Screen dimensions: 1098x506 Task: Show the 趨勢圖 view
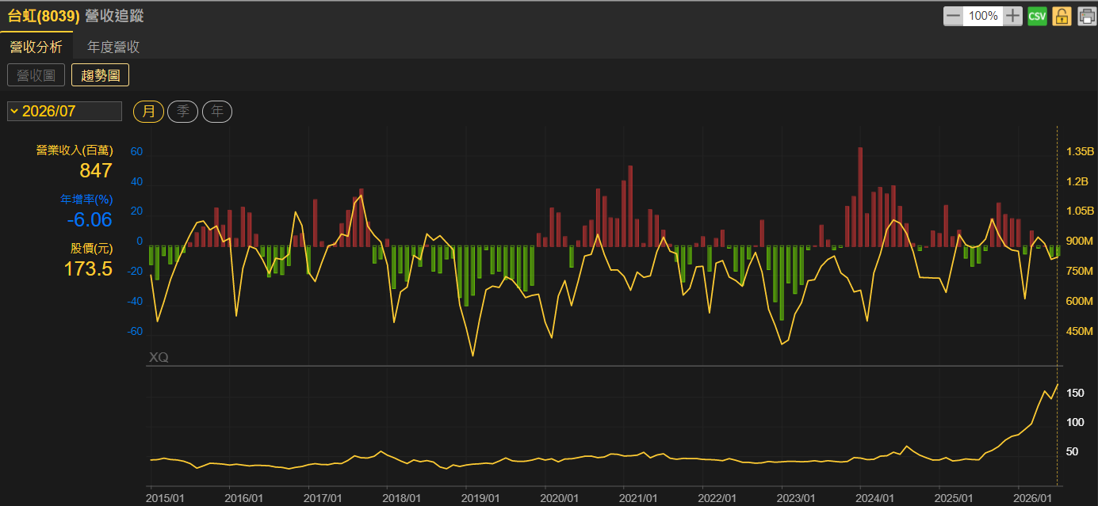pos(100,75)
